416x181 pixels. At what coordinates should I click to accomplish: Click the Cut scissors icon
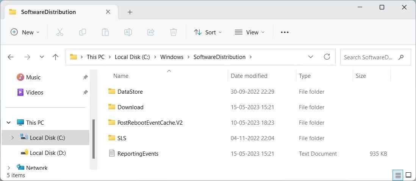(x=60, y=32)
